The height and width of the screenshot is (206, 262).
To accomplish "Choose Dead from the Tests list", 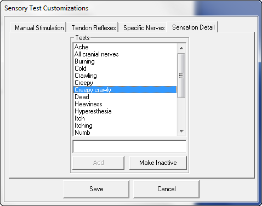I will tap(125, 97).
